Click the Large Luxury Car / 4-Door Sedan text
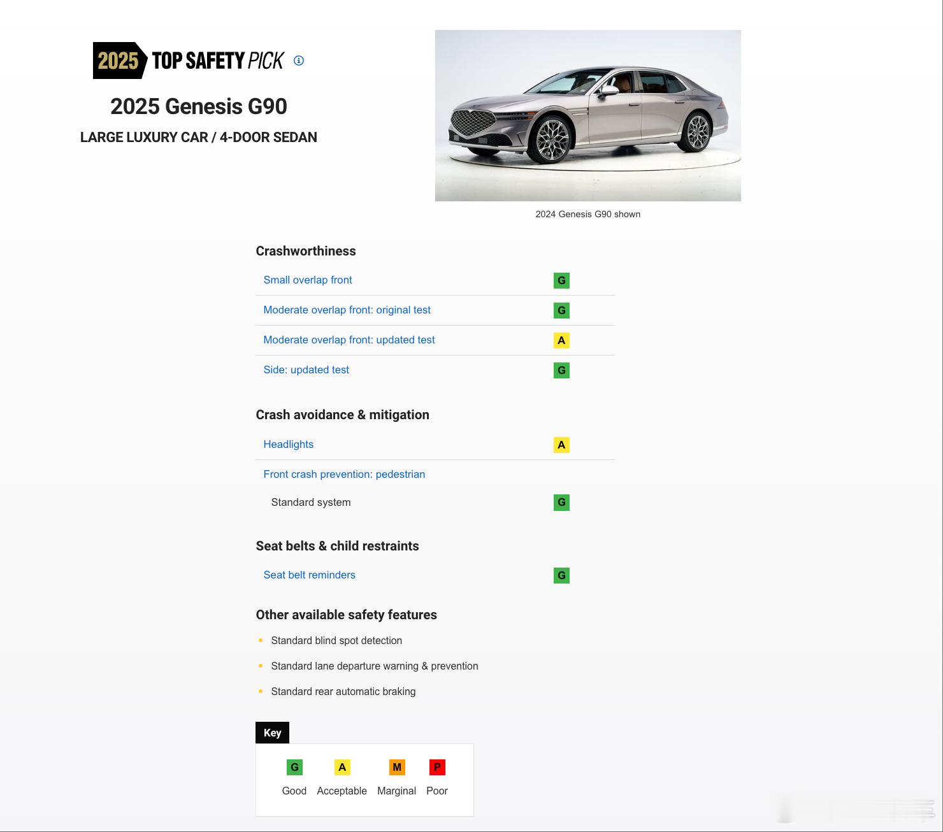Screen dimensions: 943x832 pyautogui.click(x=199, y=137)
